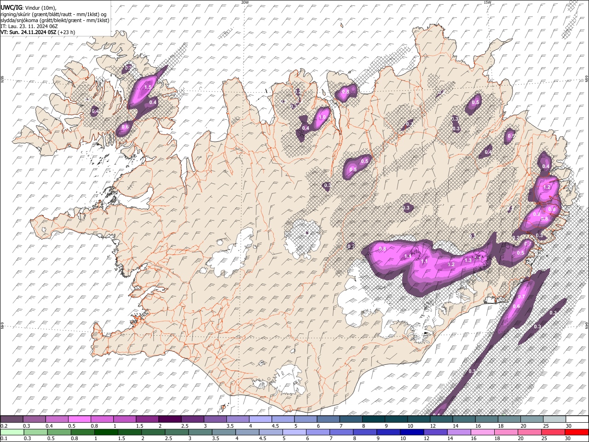This screenshot has width=589, height=442.
Task: Click the '0.1' label in the lower legend row
Action: click(x=3, y=439)
